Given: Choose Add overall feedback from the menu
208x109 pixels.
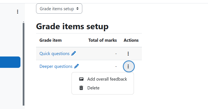Looking at the screenshot, I should click(103, 79).
